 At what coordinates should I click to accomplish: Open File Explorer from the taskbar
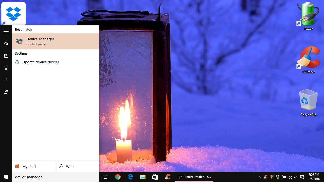pos(143,177)
